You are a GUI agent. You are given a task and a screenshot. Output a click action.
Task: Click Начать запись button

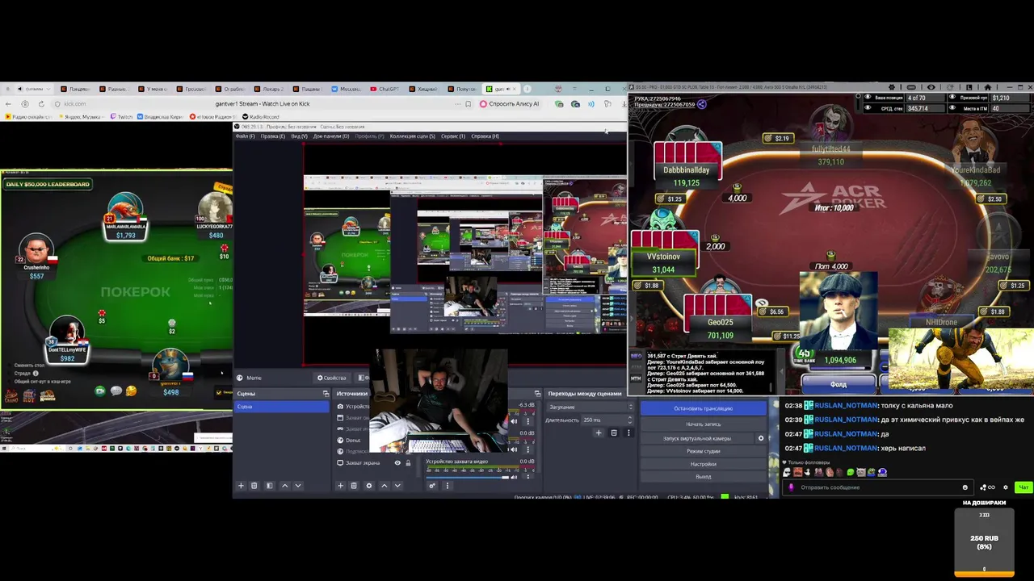(x=704, y=424)
